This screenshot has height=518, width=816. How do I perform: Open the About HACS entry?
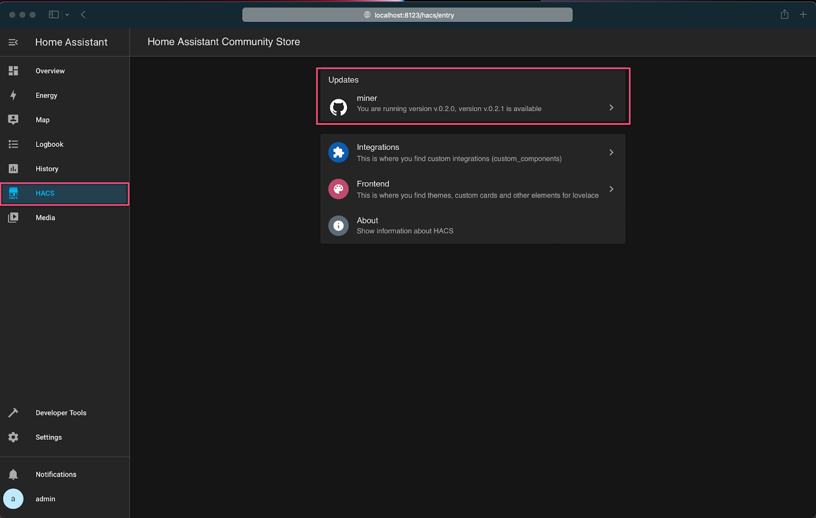coord(473,226)
